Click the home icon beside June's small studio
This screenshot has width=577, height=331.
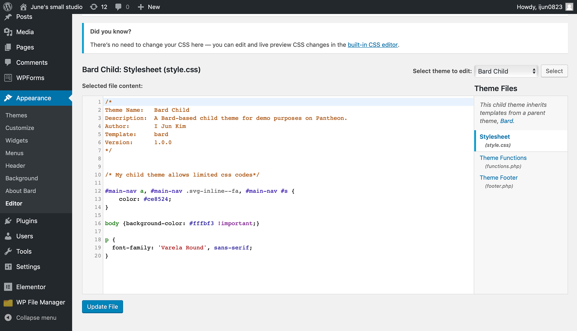(23, 7)
